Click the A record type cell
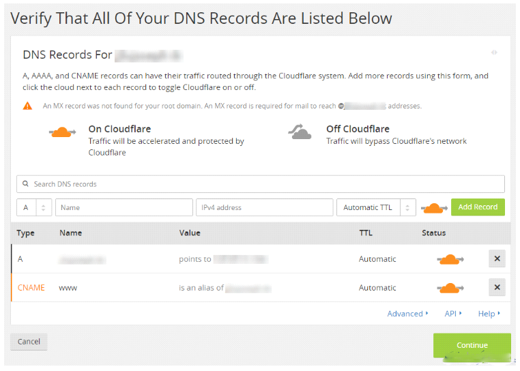 (x=20, y=259)
